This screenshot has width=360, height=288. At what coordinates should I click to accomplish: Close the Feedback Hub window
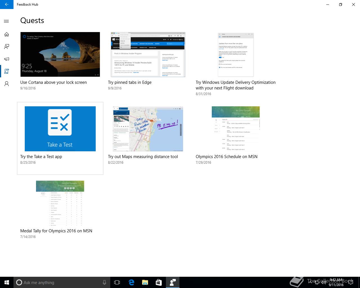pos(354,4)
